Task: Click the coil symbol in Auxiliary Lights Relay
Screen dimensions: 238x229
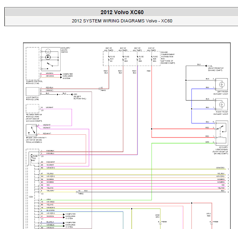Action: click(220, 137)
